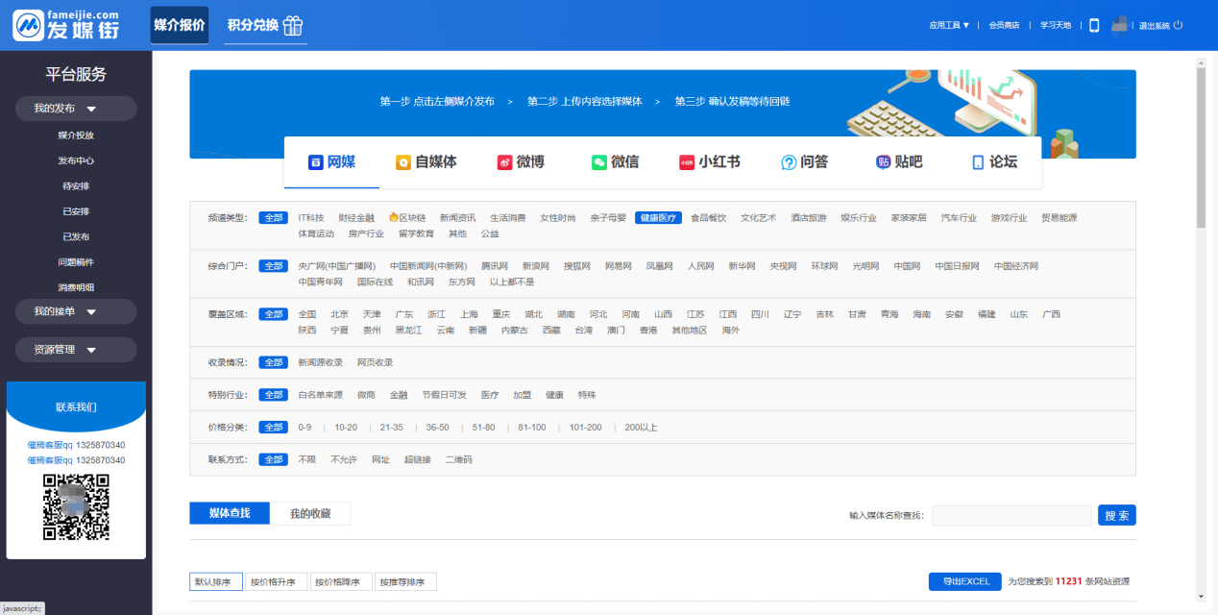Screen dimensions: 1218x615
Task: Open 发布中心 in sidebar
Action: click(76, 160)
